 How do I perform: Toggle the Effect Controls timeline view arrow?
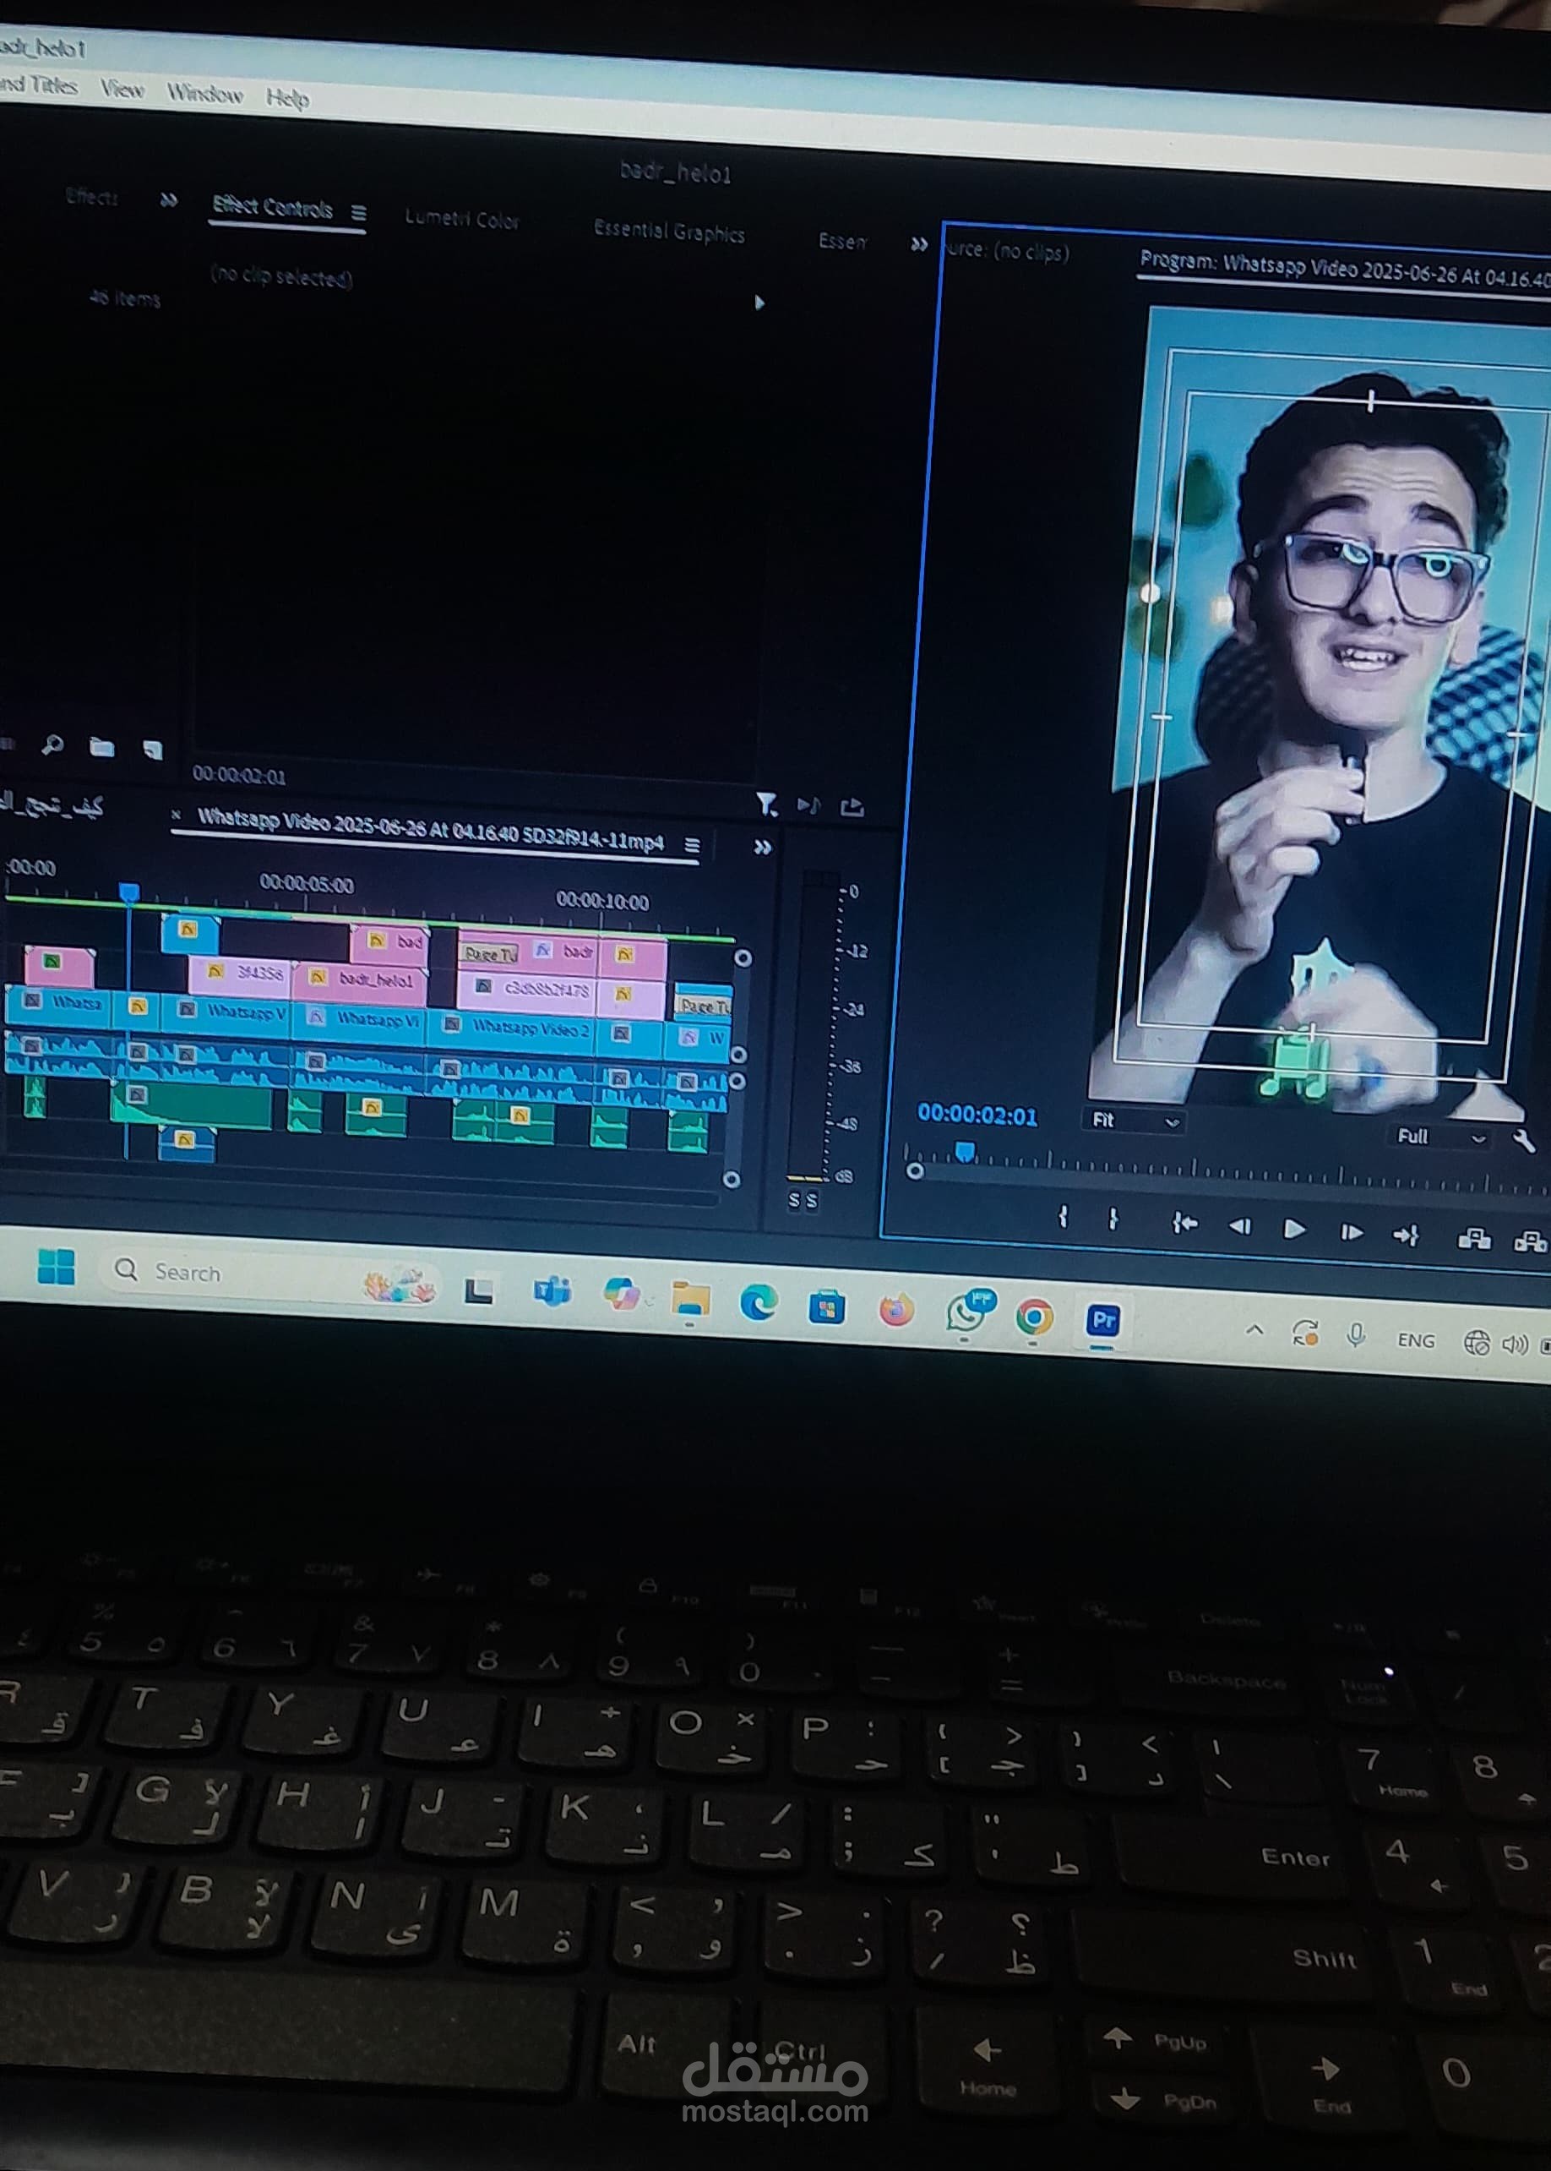click(x=759, y=303)
